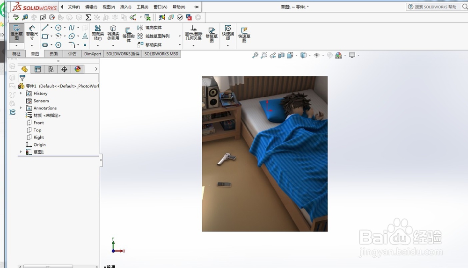This screenshot has height=268, width=468.
Task: Toggle 显示/删除几何关系 relations button
Action: [x=194, y=33]
